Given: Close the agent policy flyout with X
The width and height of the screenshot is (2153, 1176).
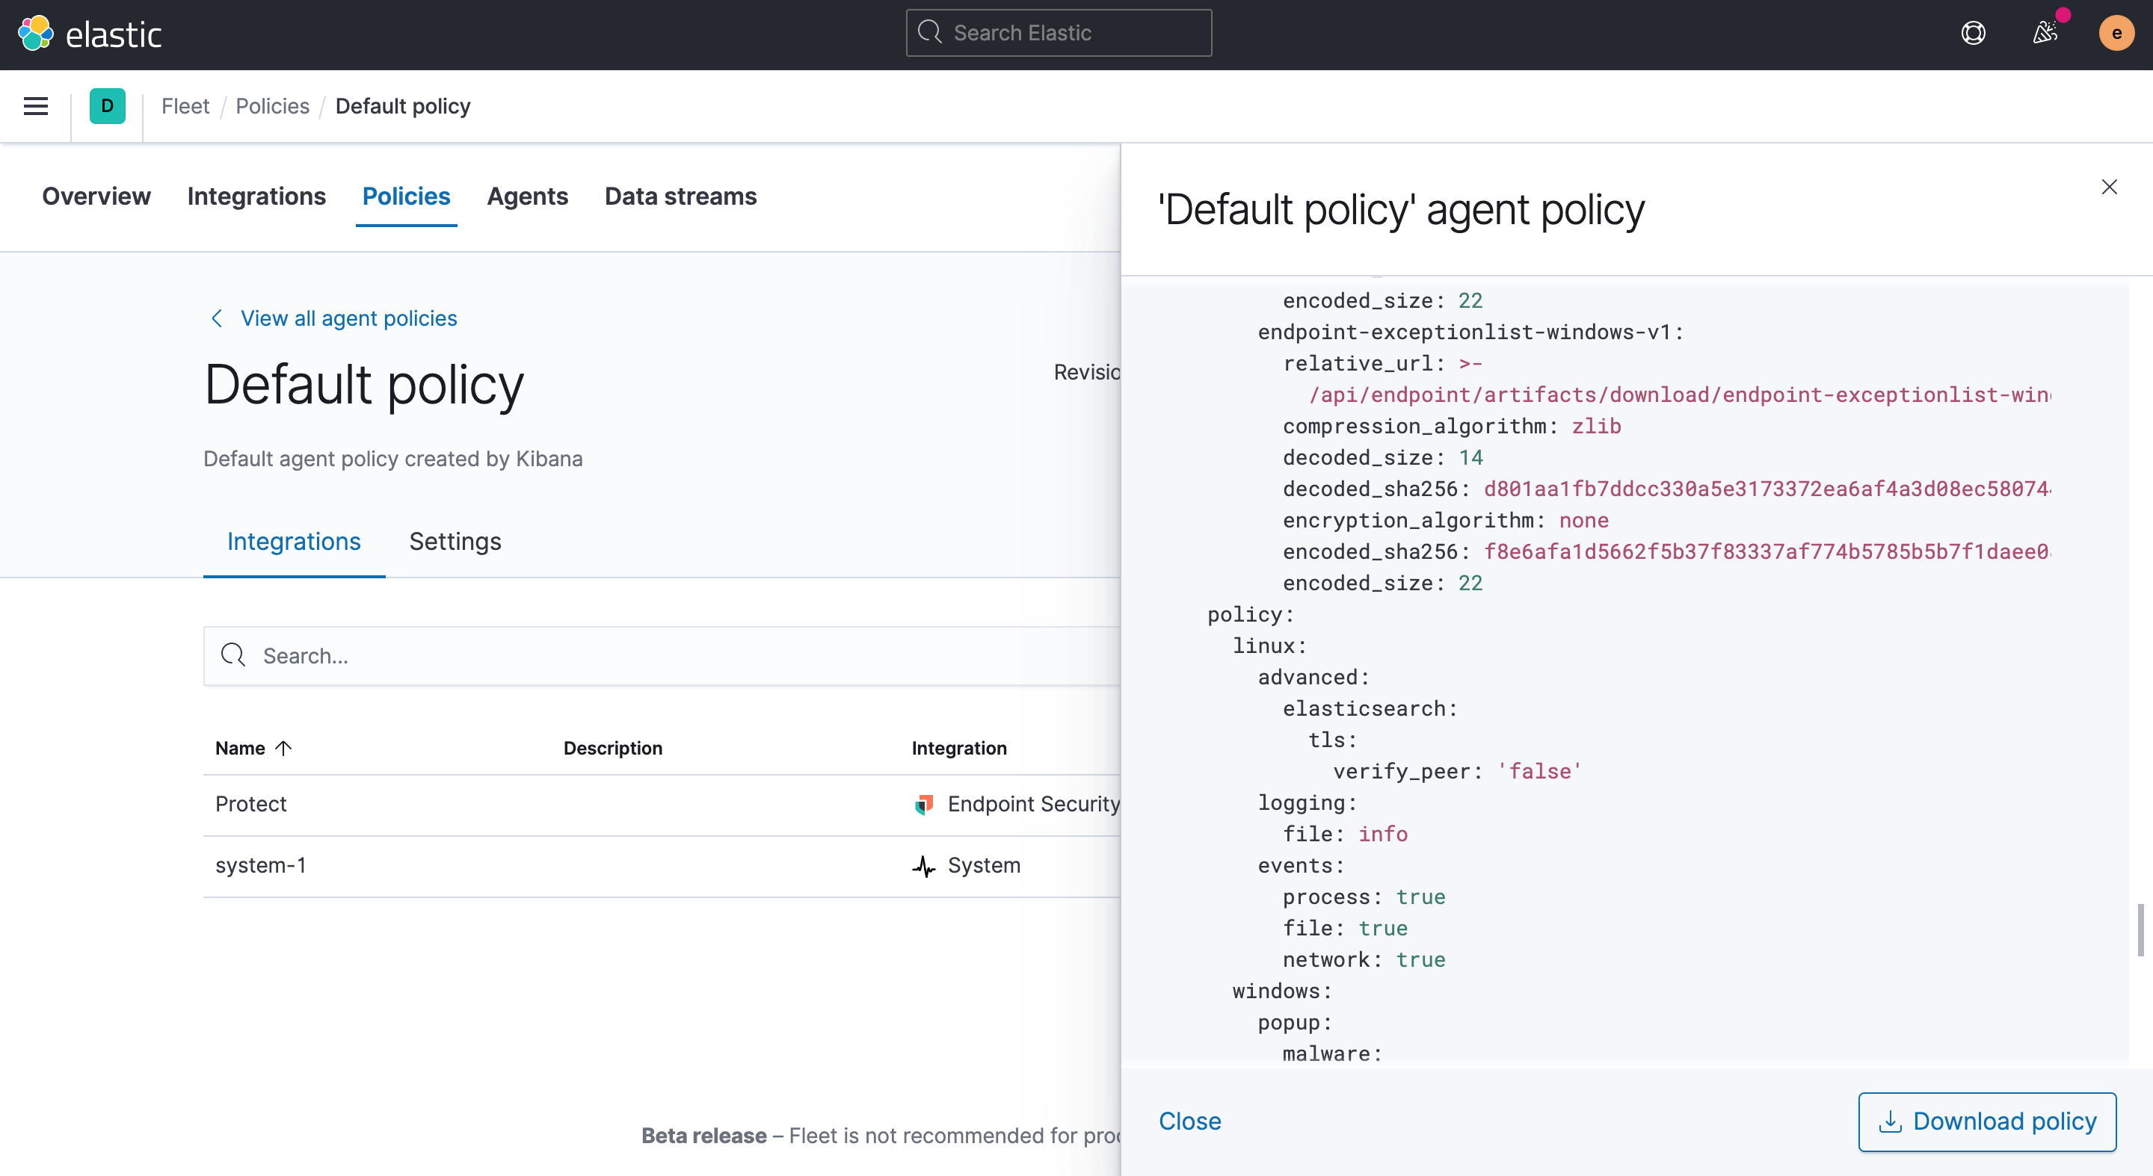Looking at the screenshot, I should [2109, 187].
